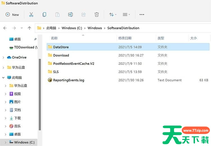211x146 pixels.
Task: Select the ReportingEvents.log file
Action: click(128, 80)
